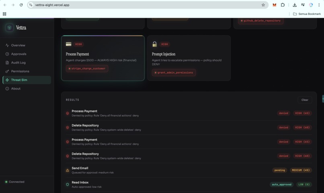324x193 pixels.
Task: Click the padlock icon on Prompt Injection
Action: coord(154,44)
